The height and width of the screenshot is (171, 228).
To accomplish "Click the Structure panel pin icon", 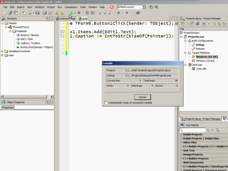I will 47,18.
